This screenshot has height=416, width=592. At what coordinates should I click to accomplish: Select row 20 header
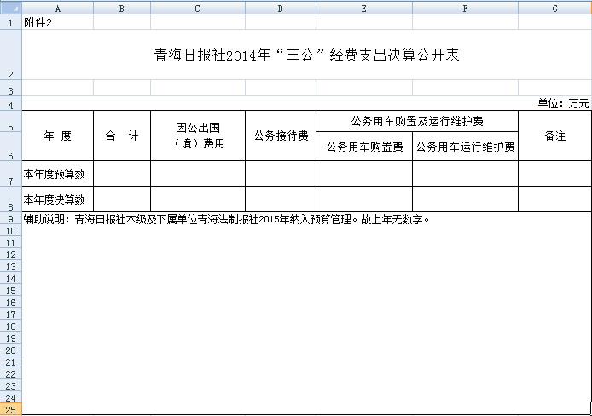11,350
